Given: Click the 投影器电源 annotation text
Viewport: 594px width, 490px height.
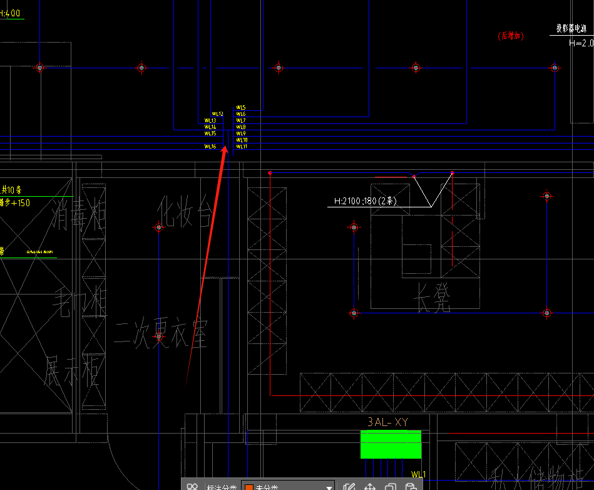Looking at the screenshot, I should (571, 28).
